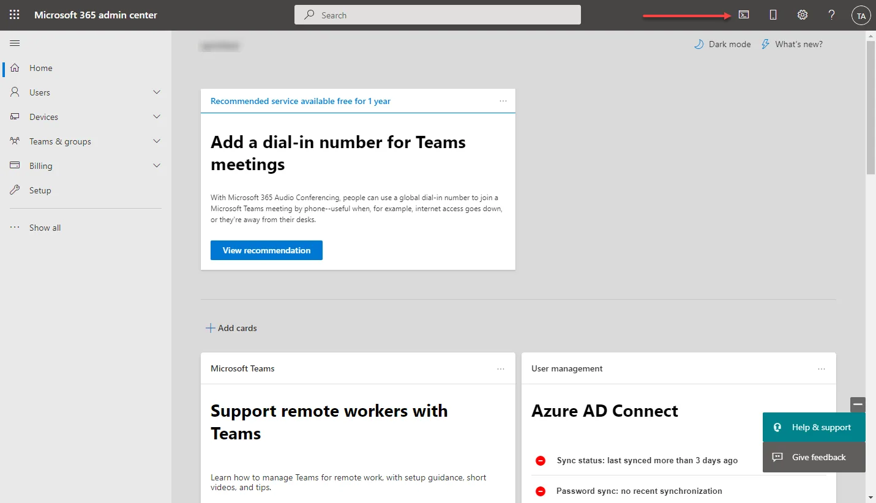This screenshot has height=503, width=876.
Task: Select Home in the navigation
Action: 86,68
